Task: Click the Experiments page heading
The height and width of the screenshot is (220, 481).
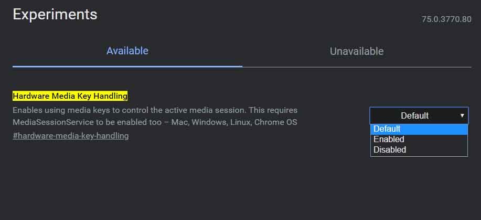Action: (55, 15)
